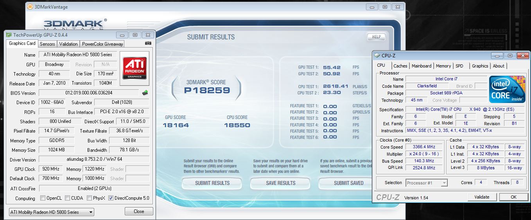The width and height of the screenshot is (531, 220).
Task: Click the Close button in GPU-Z
Action: (139, 211)
